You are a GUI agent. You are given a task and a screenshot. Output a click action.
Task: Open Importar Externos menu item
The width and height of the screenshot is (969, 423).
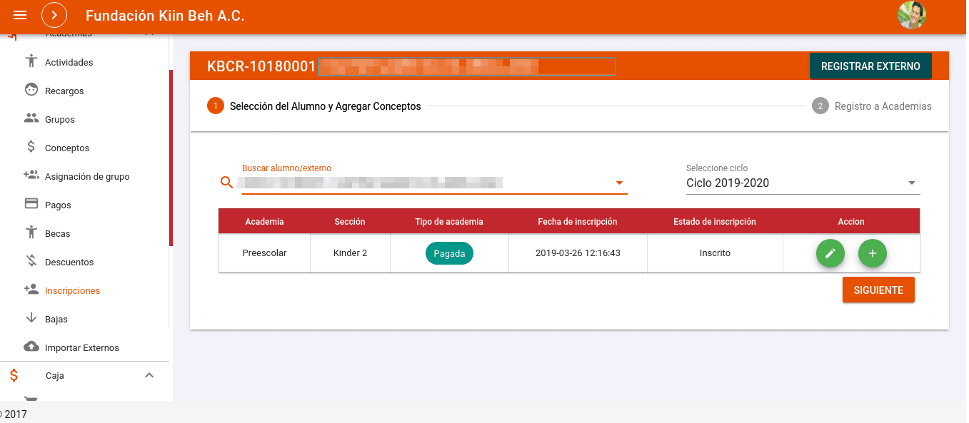click(82, 347)
